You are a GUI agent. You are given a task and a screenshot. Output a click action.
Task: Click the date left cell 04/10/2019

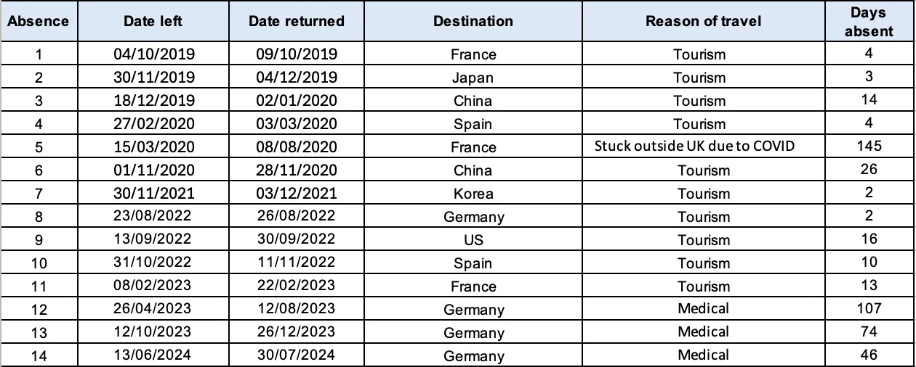pos(154,54)
